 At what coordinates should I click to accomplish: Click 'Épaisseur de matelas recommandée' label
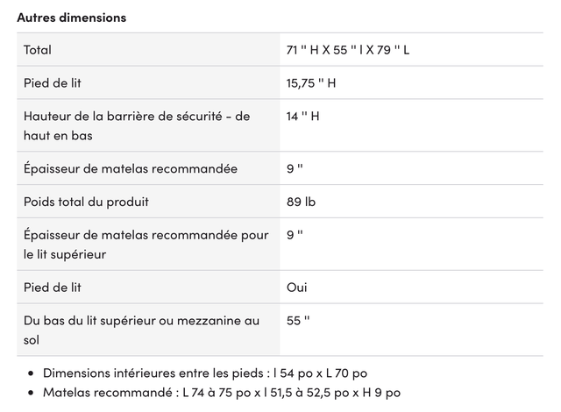[x=131, y=168]
